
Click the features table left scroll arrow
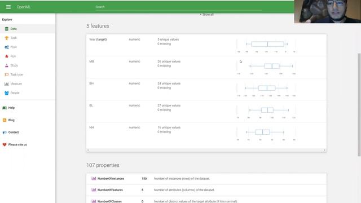coord(88,150)
